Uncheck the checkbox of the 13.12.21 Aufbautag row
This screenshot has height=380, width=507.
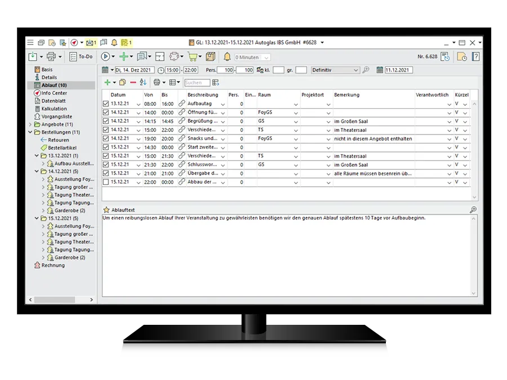[x=106, y=104]
